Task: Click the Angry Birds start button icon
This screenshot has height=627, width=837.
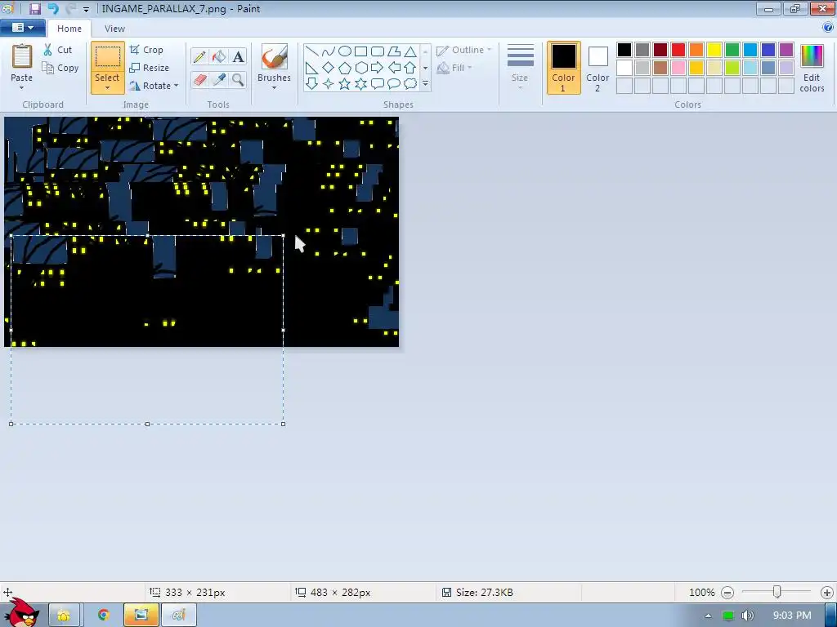Action: pos(22,613)
